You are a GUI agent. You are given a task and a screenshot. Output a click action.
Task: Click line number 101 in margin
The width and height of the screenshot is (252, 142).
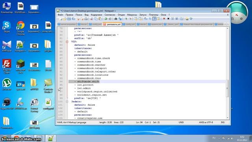[x=60, y=105]
